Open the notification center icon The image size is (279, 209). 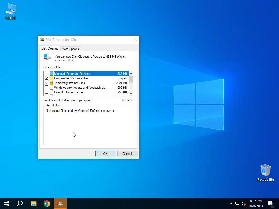click(271, 204)
